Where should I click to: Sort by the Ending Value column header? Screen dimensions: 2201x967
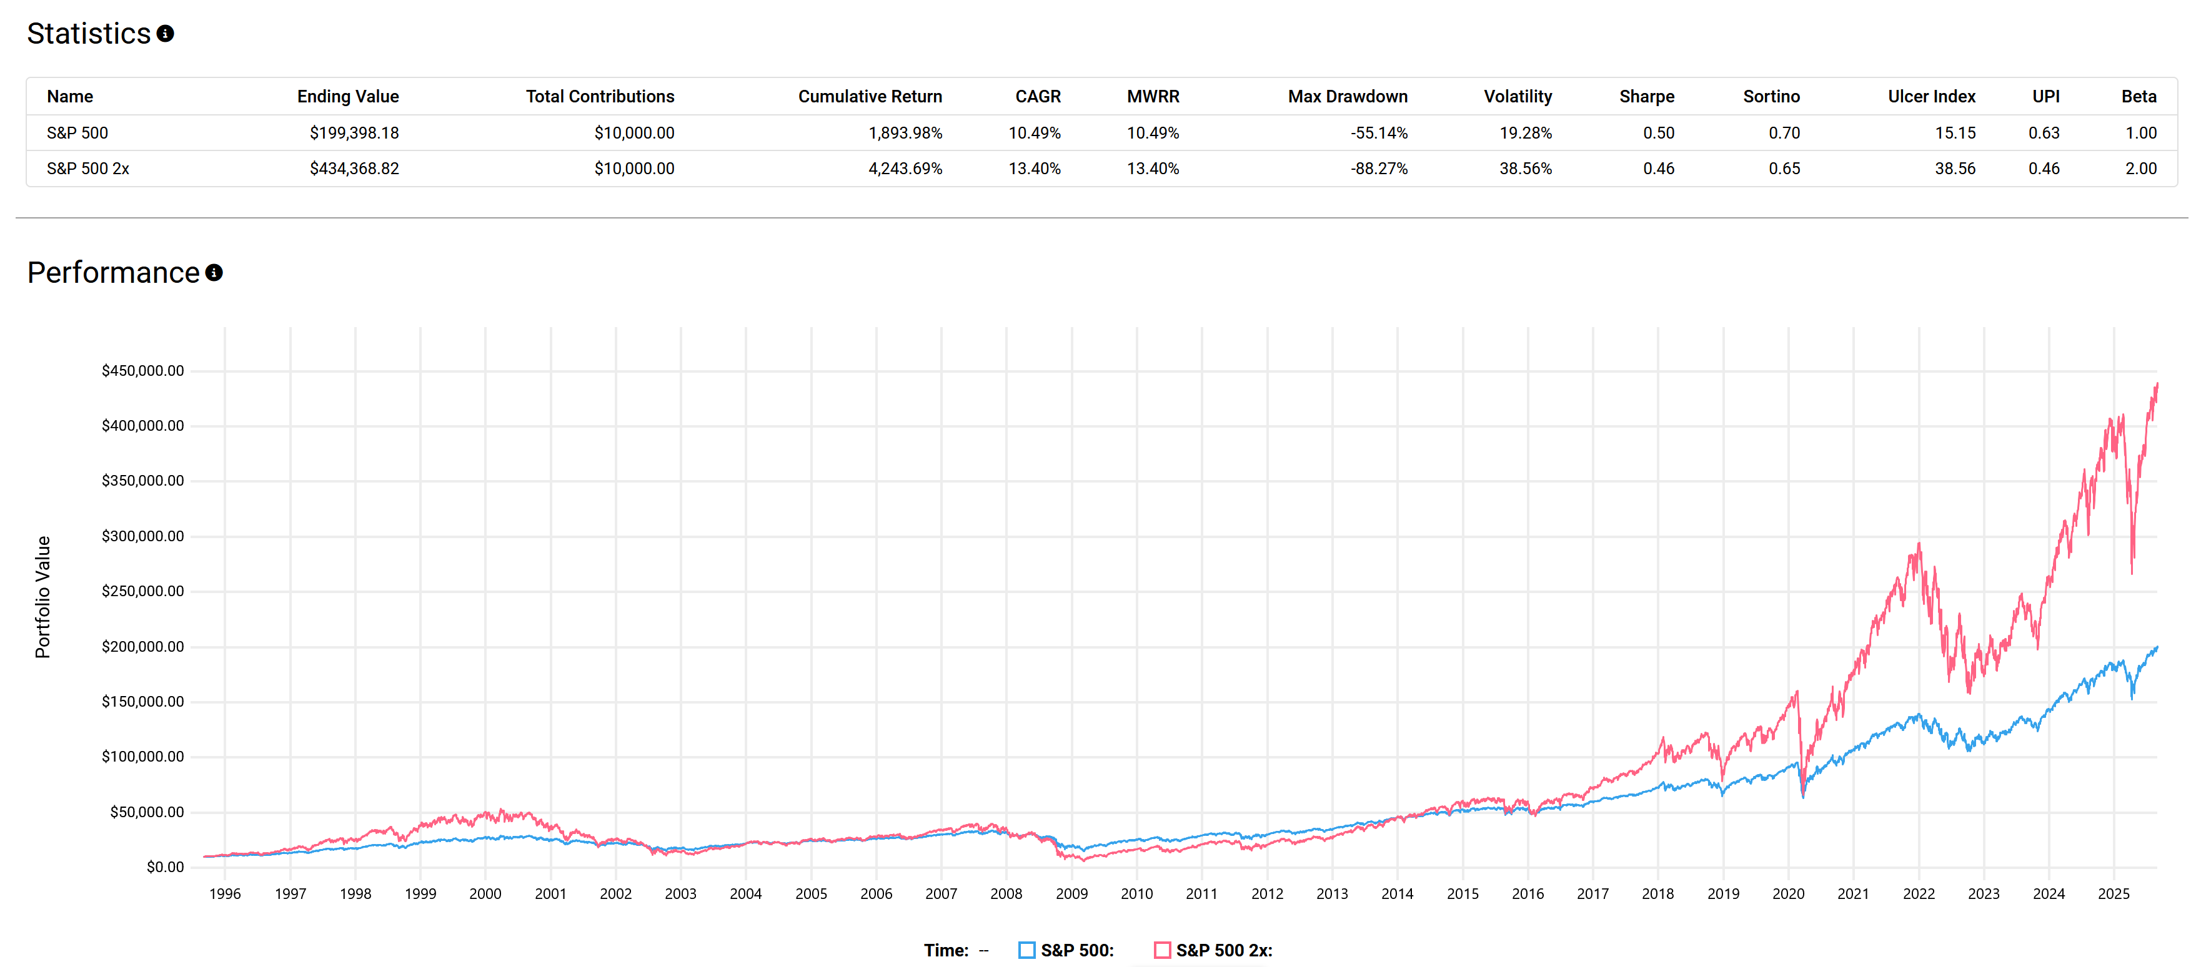pyautogui.click(x=348, y=96)
